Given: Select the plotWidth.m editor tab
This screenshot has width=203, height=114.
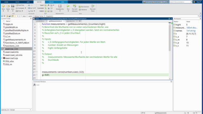Looking at the screenshot, I should 40,21.
